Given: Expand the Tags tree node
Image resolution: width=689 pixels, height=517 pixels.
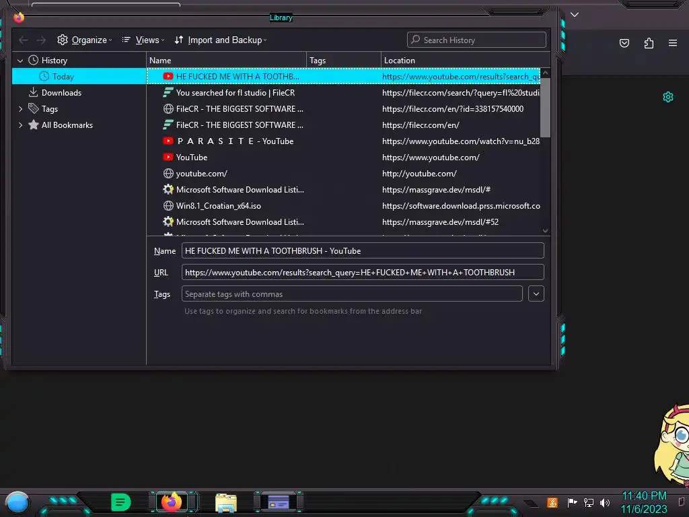Looking at the screenshot, I should [x=21, y=109].
